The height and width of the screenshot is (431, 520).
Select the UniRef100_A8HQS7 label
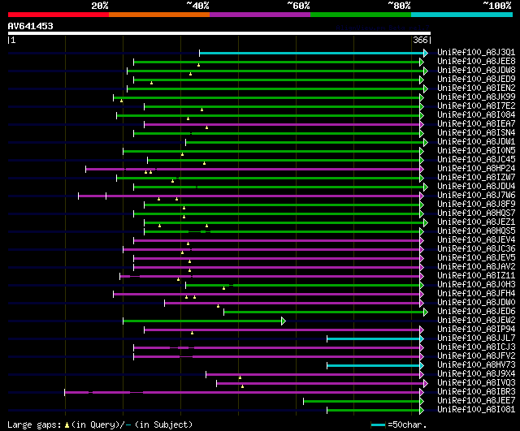click(476, 213)
